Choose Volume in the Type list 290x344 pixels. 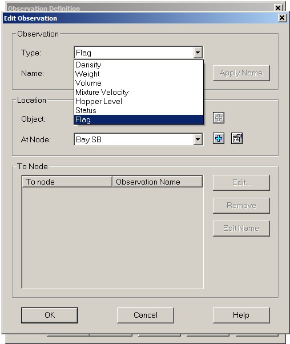[139, 83]
